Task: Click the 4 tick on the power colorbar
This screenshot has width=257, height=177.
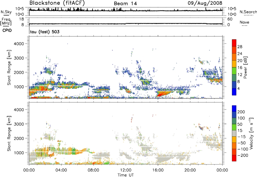Action: [x=239, y=88]
